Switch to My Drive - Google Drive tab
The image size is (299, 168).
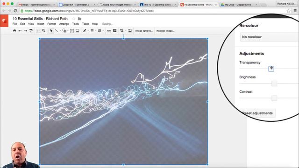pos(239,4)
